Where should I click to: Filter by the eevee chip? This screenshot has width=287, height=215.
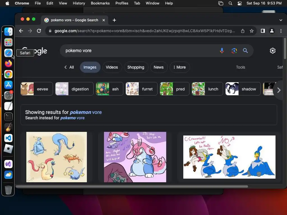tap(37, 89)
